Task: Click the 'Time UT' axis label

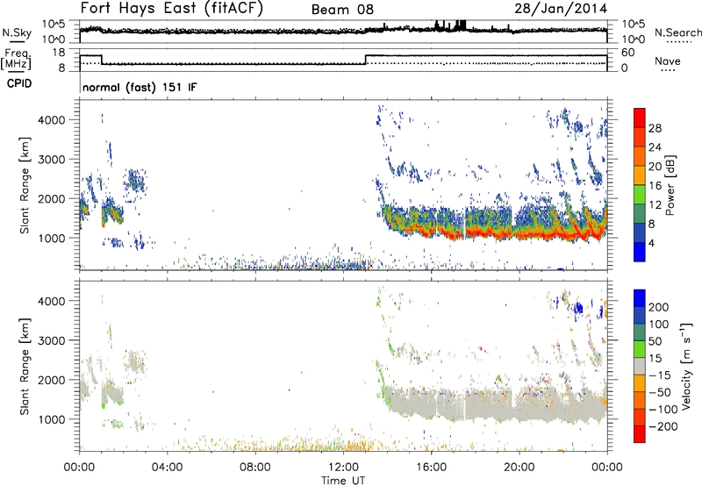Action: pos(343,481)
